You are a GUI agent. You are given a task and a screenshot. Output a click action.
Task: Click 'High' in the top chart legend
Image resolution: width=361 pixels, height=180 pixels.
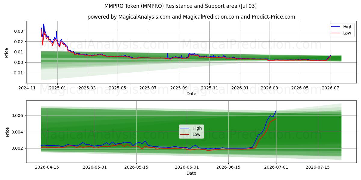[348, 27]
